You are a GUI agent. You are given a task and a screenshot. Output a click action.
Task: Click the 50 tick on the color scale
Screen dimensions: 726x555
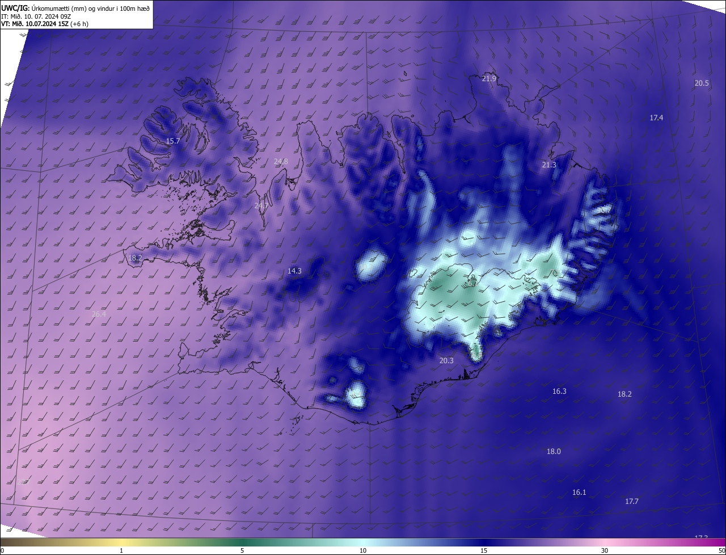click(721, 550)
